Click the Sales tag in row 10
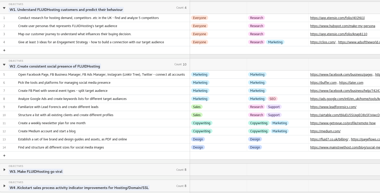Viewport: 380px width, 193px height. click(x=197, y=115)
